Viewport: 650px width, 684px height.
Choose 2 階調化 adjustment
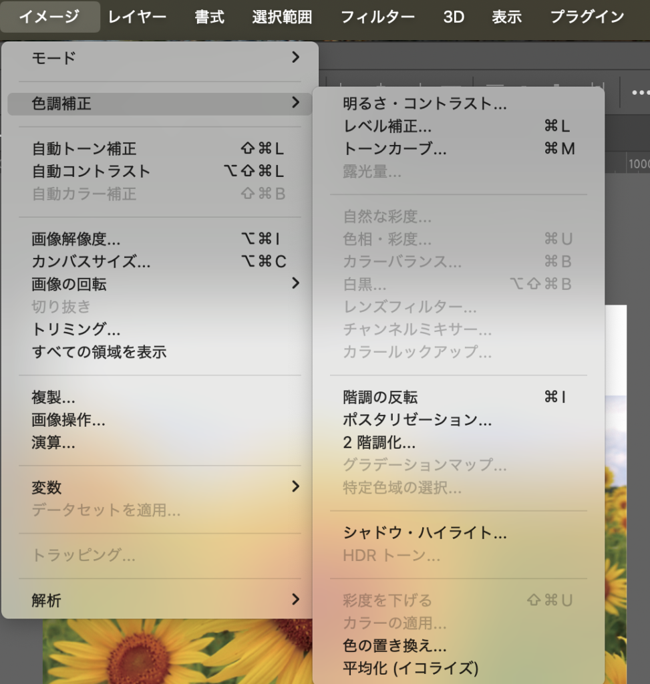[x=379, y=442]
